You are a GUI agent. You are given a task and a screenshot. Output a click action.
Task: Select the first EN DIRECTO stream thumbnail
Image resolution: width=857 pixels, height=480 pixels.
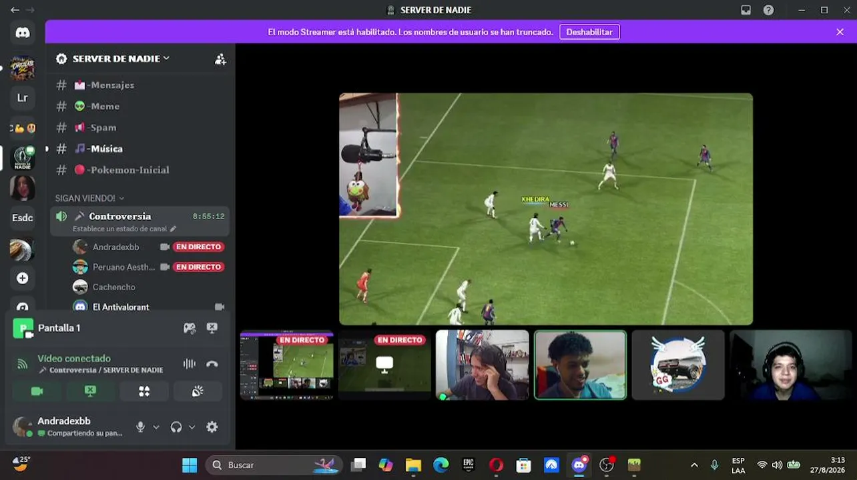click(287, 365)
